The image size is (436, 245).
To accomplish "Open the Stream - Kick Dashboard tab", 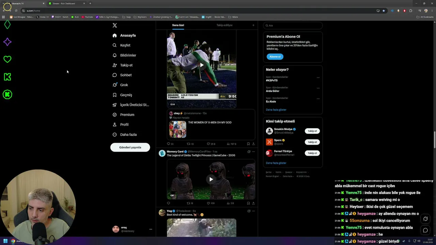I will 66,3.
